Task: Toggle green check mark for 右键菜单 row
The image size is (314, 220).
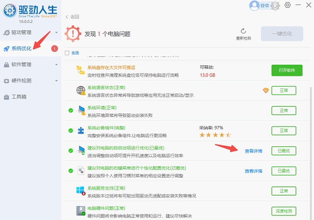Action: click(71, 171)
